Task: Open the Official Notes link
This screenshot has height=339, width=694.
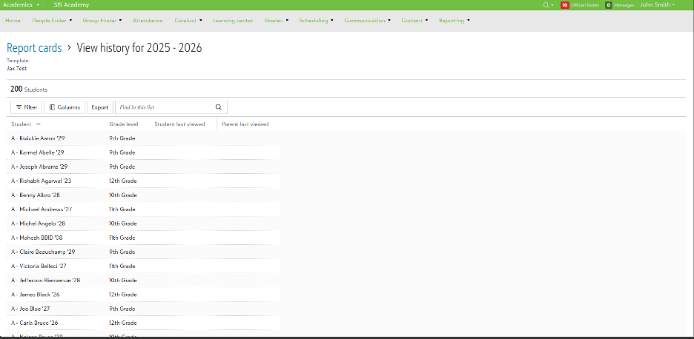Action: (x=585, y=5)
